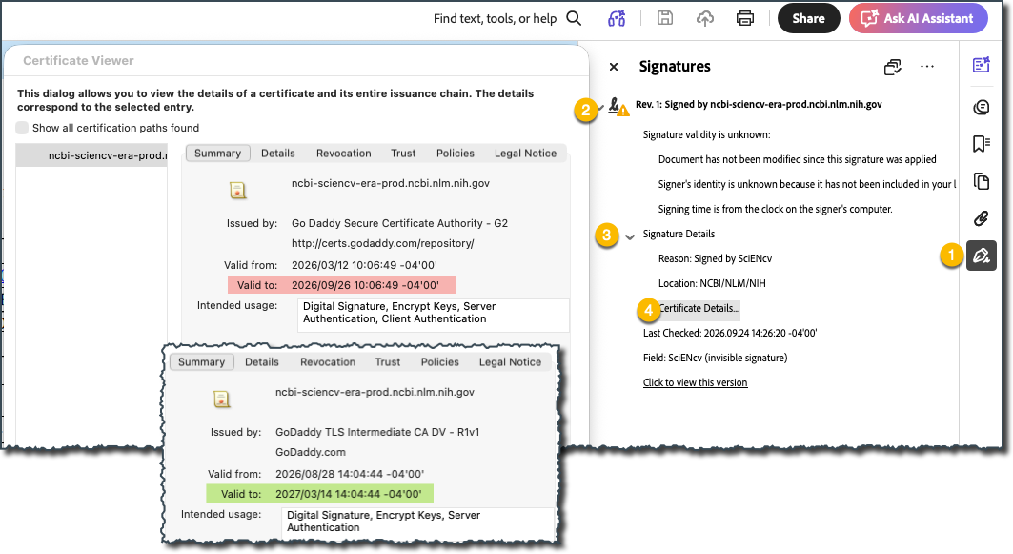
Task: Click the Print icon
Action: coord(745,18)
